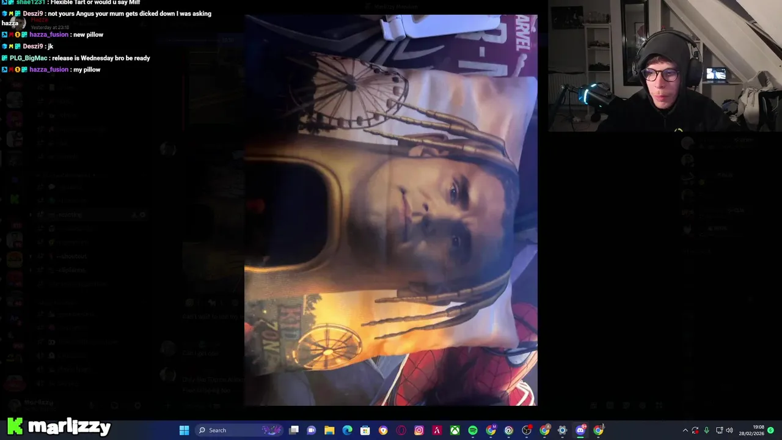Image resolution: width=782 pixels, height=440 pixels.
Task: Click the green microphone tray icon
Action: tap(706, 430)
